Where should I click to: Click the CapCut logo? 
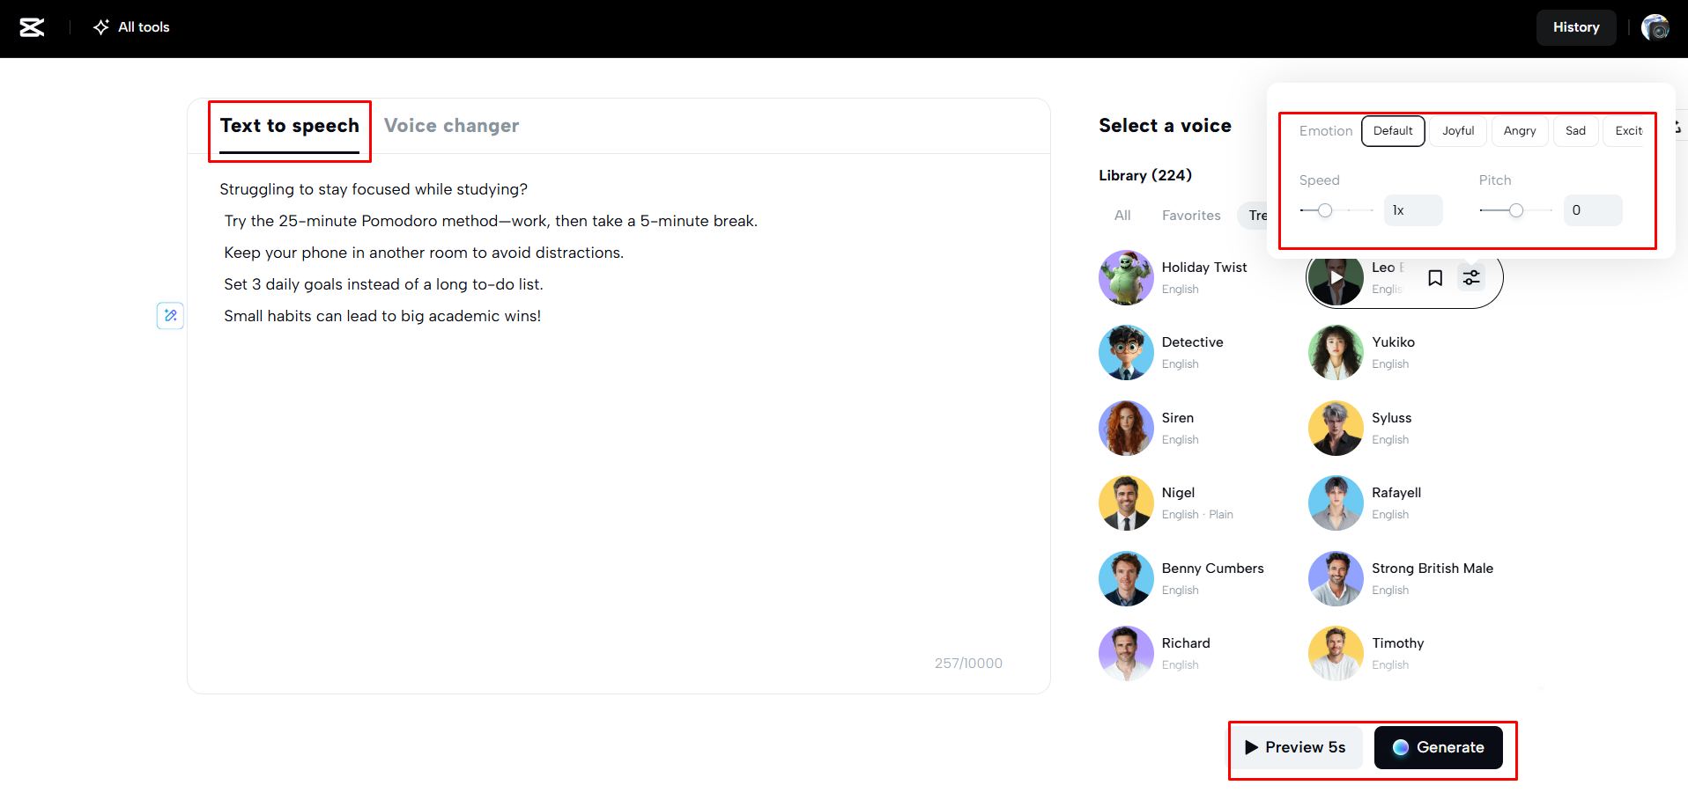pos(32,27)
